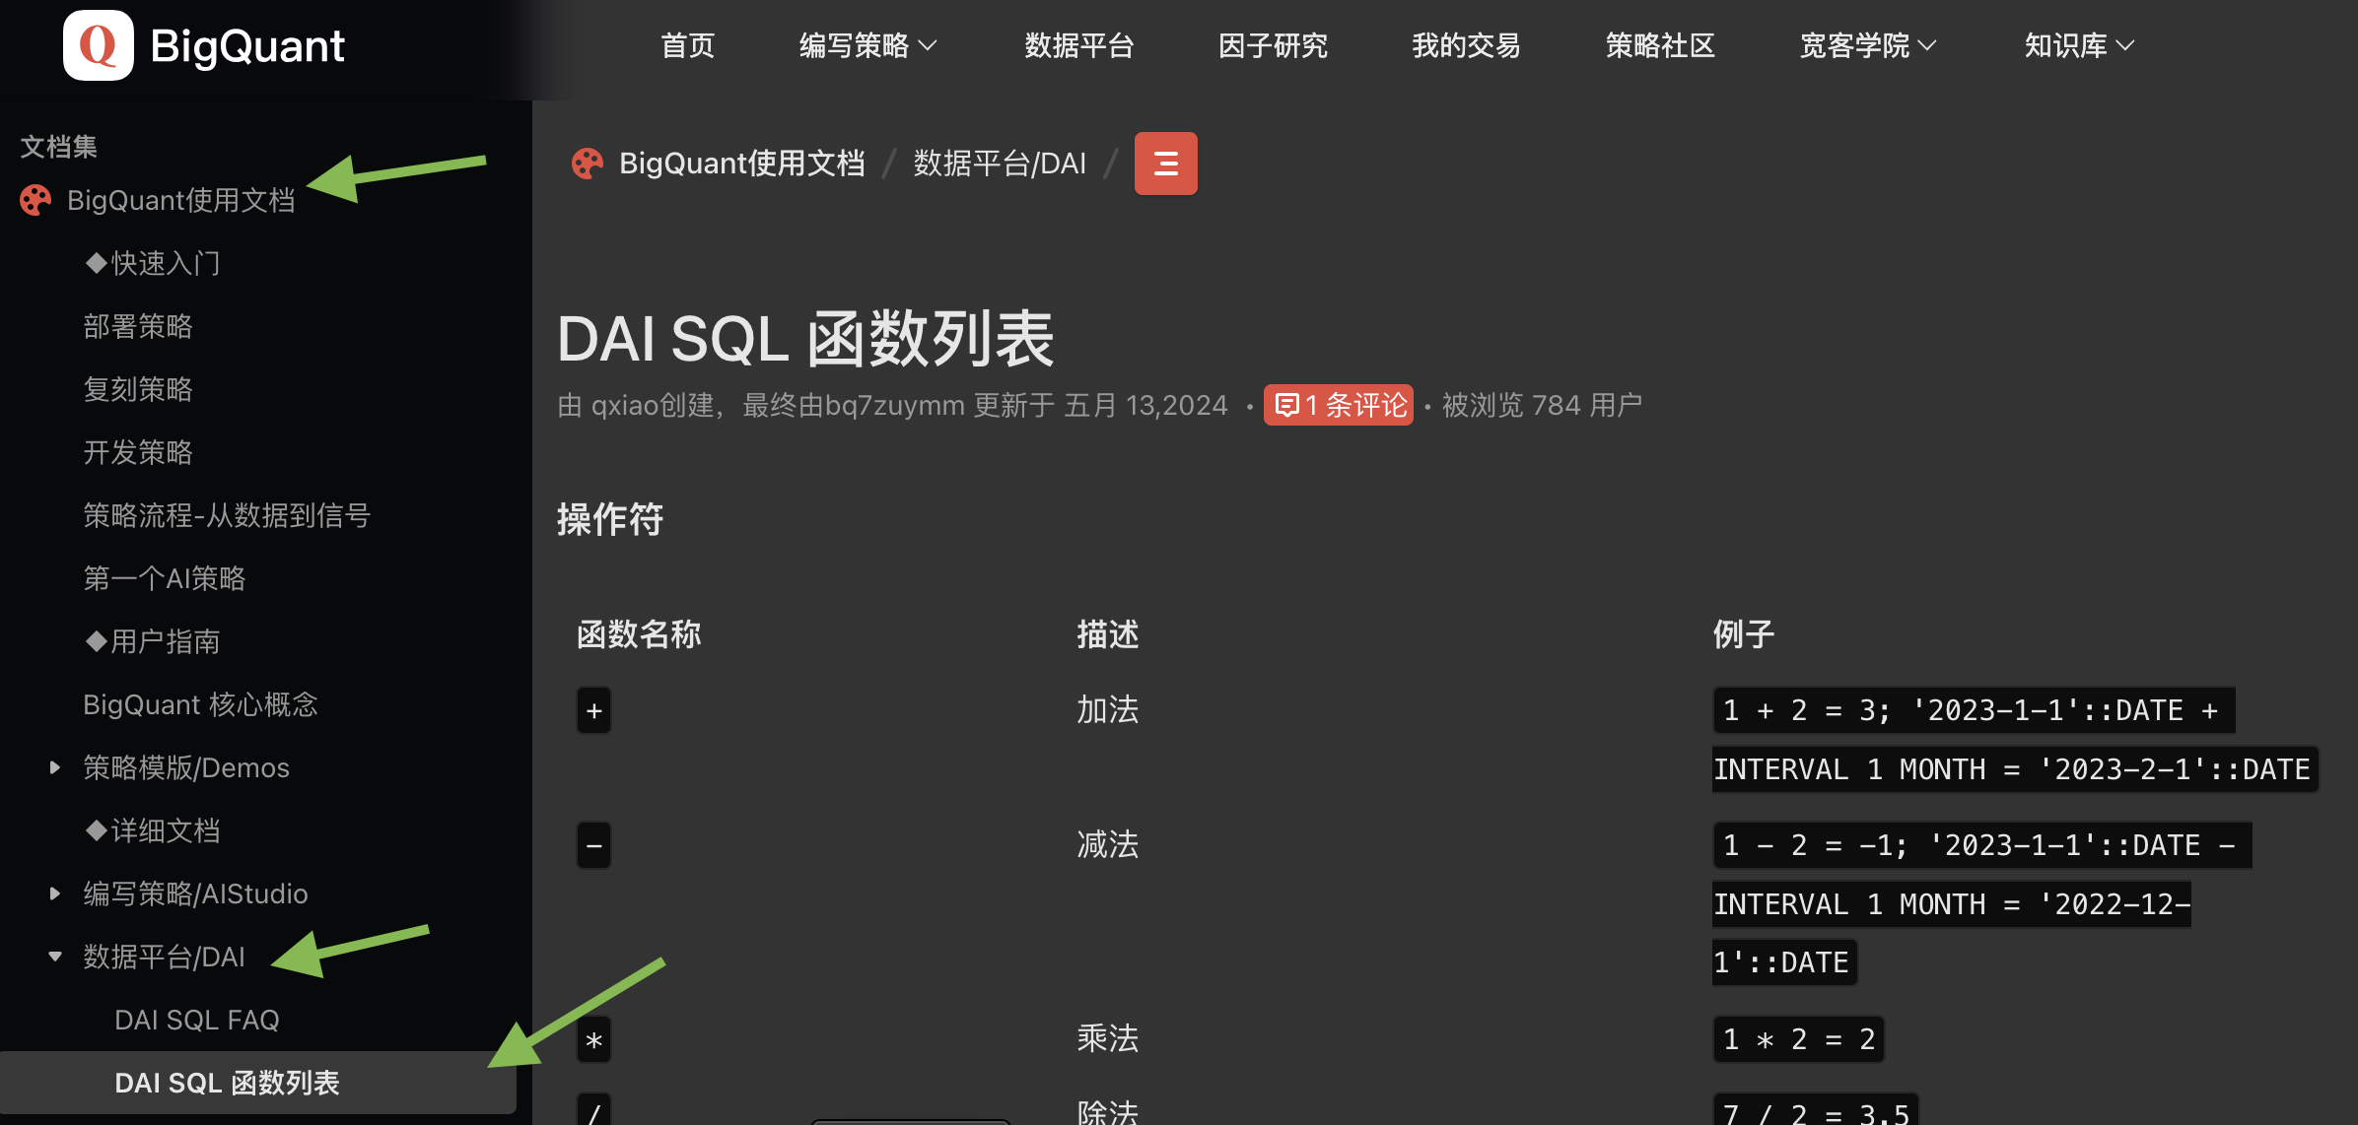Open 因子研究 navigation item
The width and height of the screenshot is (2358, 1125).
pos(1273,45)
